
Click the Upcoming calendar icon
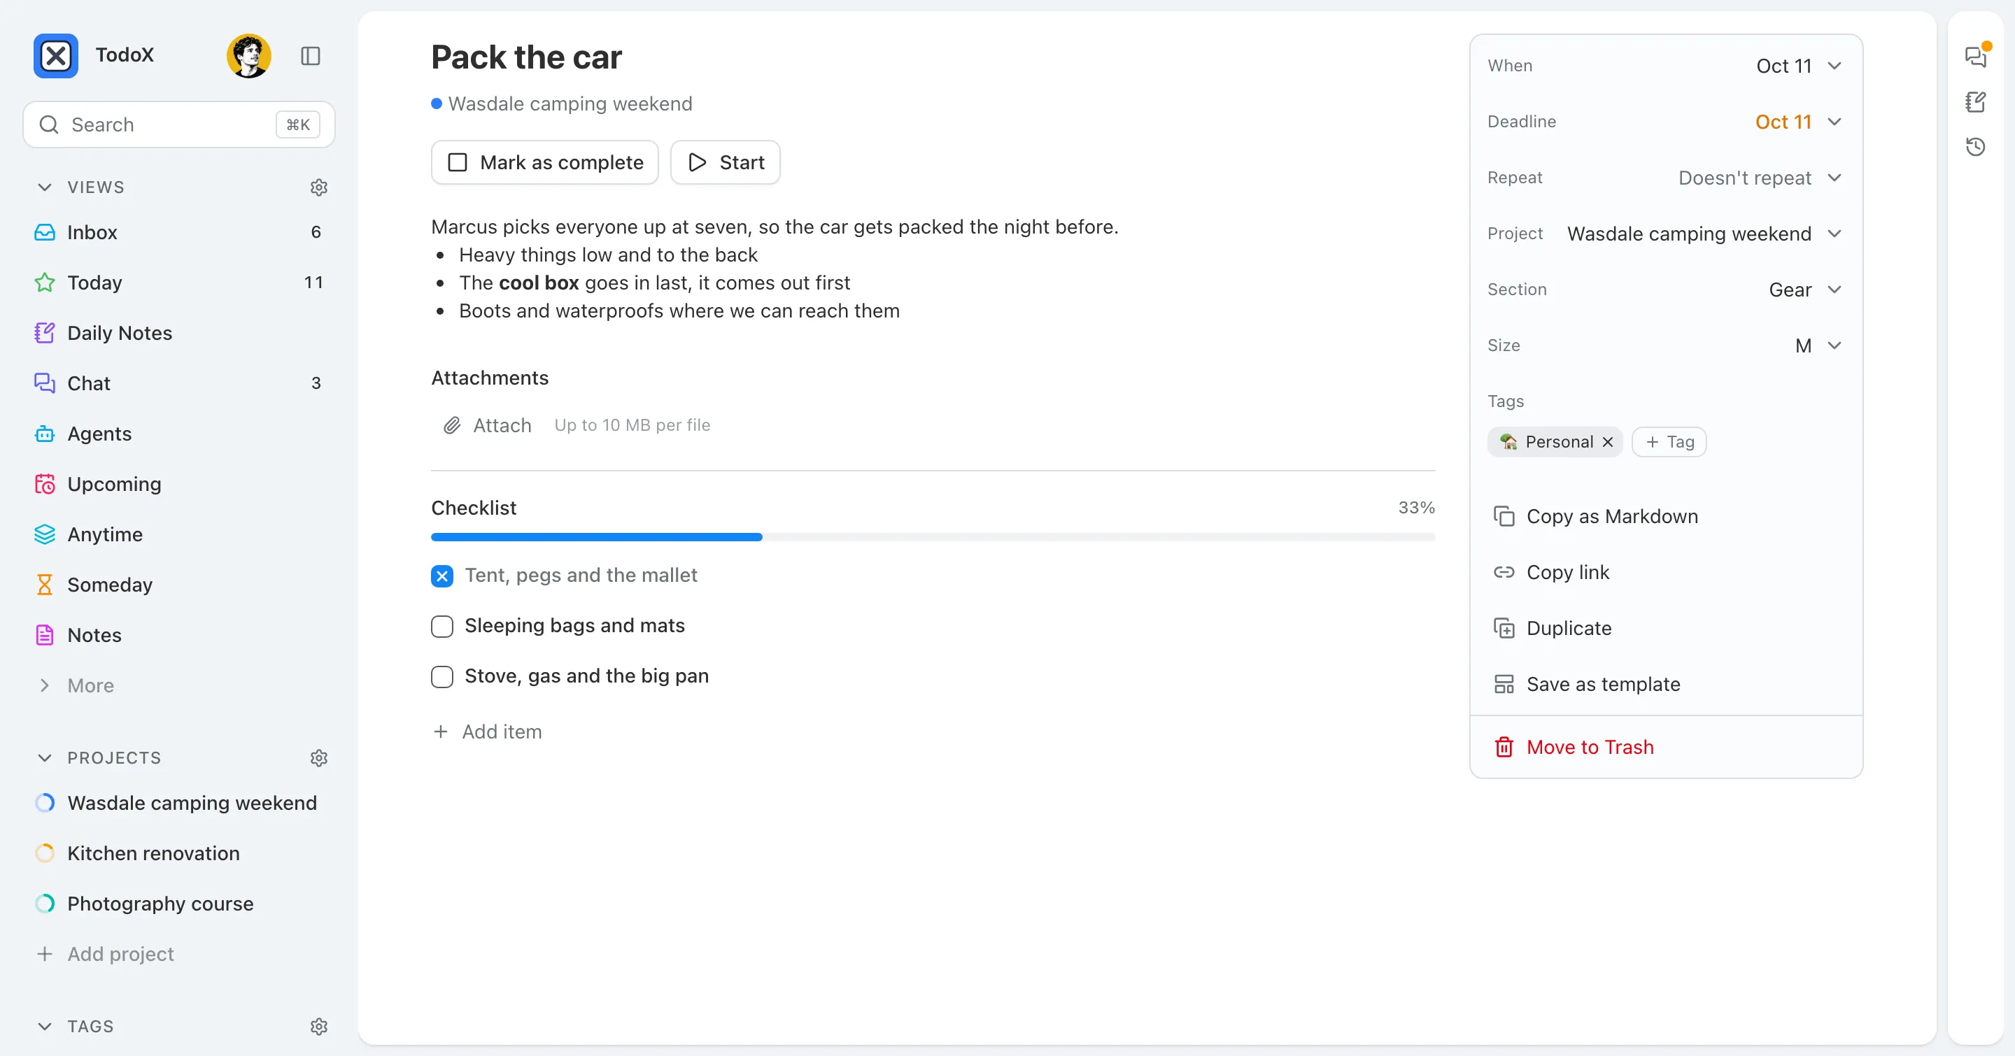pos(45,484)
